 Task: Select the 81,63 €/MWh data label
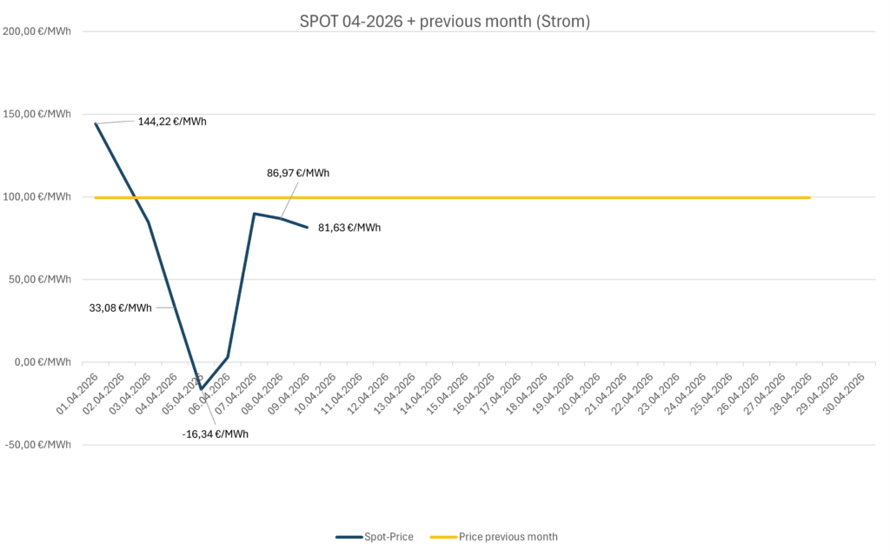[350, 228]
